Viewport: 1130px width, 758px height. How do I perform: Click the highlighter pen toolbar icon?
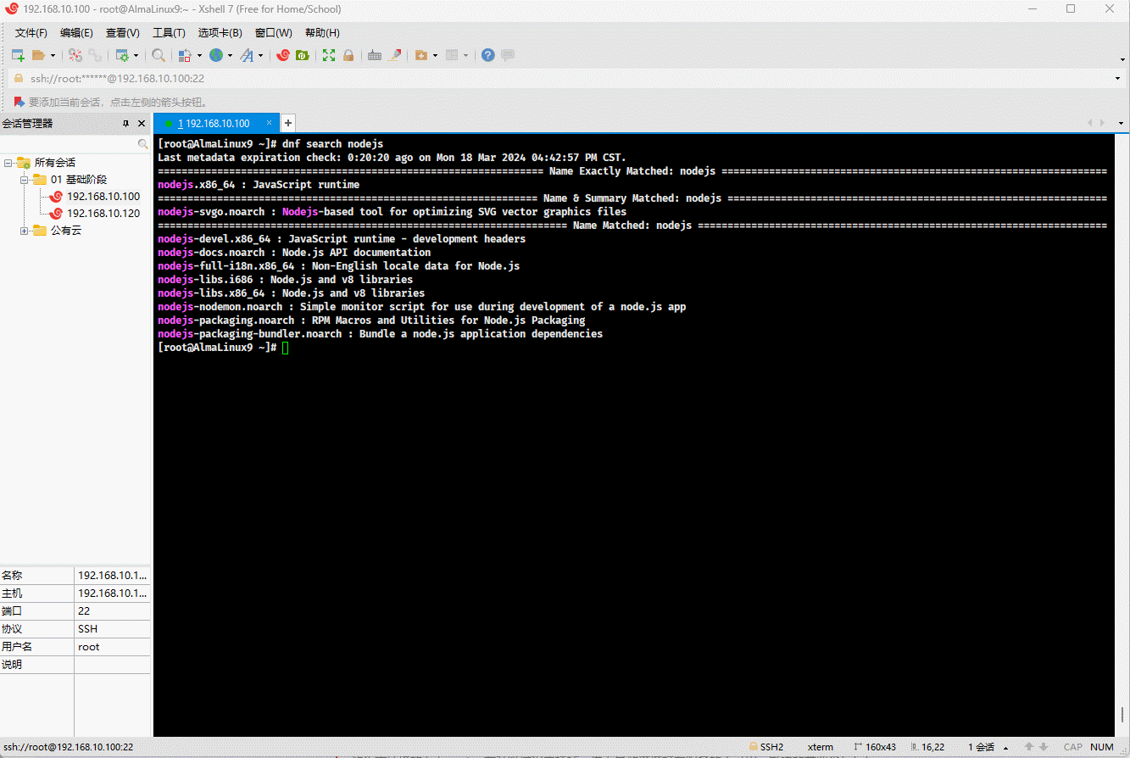pyautogui.click(x=395, y=55)
